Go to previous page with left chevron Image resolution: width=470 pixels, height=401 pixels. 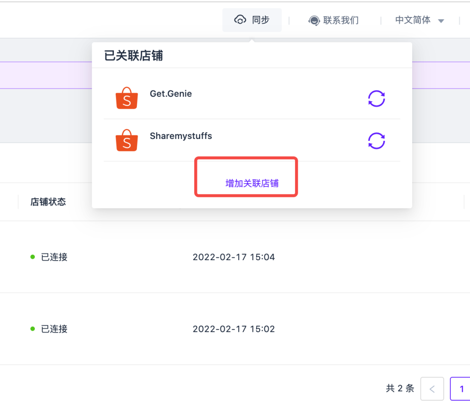(x=432, y=389)
